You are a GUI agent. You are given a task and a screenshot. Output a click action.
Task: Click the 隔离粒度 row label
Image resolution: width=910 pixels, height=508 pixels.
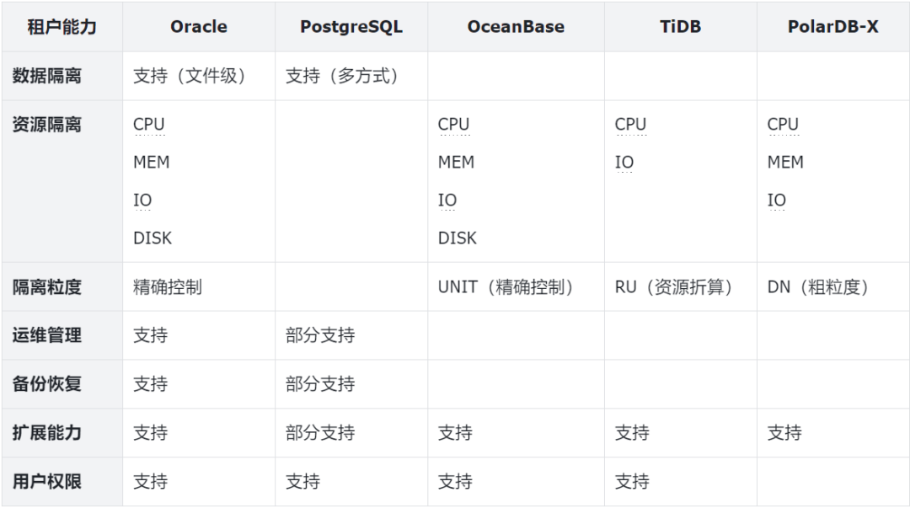(x=47, y=286)
